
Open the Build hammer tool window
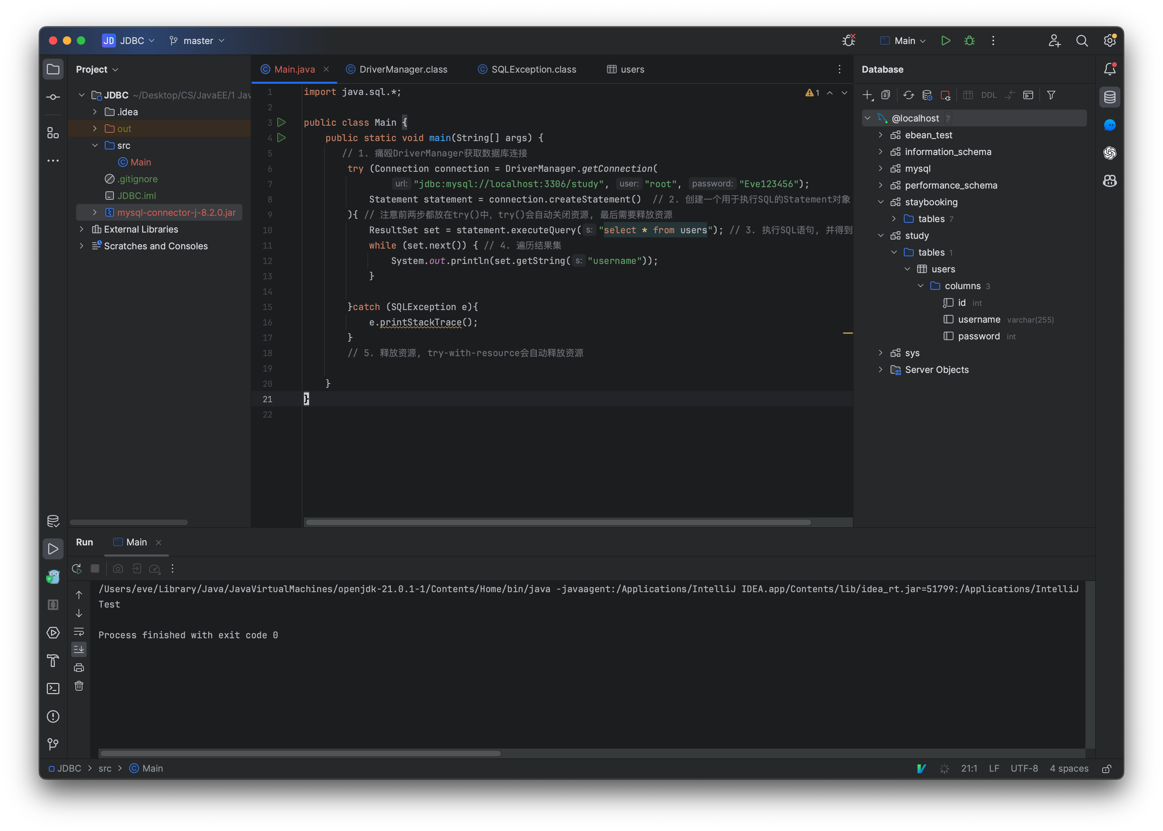(53, 661)
